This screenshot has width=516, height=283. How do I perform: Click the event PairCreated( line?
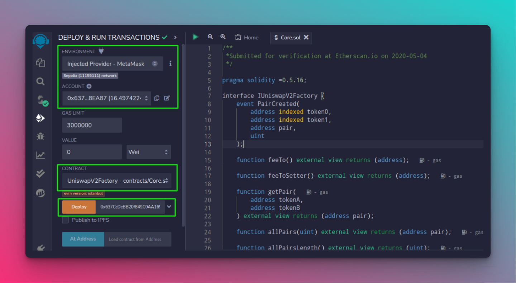point(268,104)
